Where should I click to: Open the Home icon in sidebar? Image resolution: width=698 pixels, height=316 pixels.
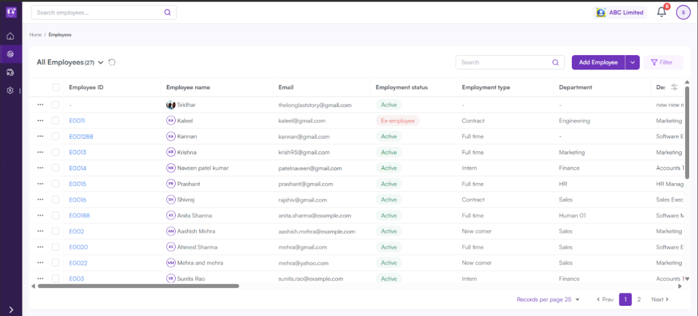coord(10,36)
